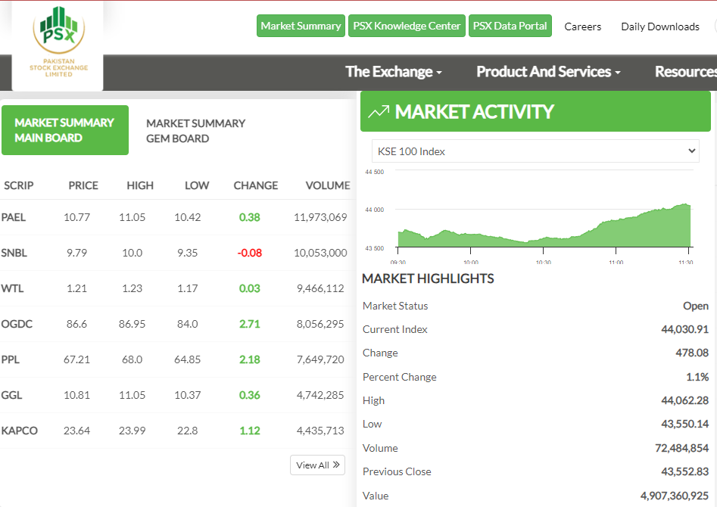Select the PAEL scrip row
This screenshot has height=507, width=717.
click(14, 217)
